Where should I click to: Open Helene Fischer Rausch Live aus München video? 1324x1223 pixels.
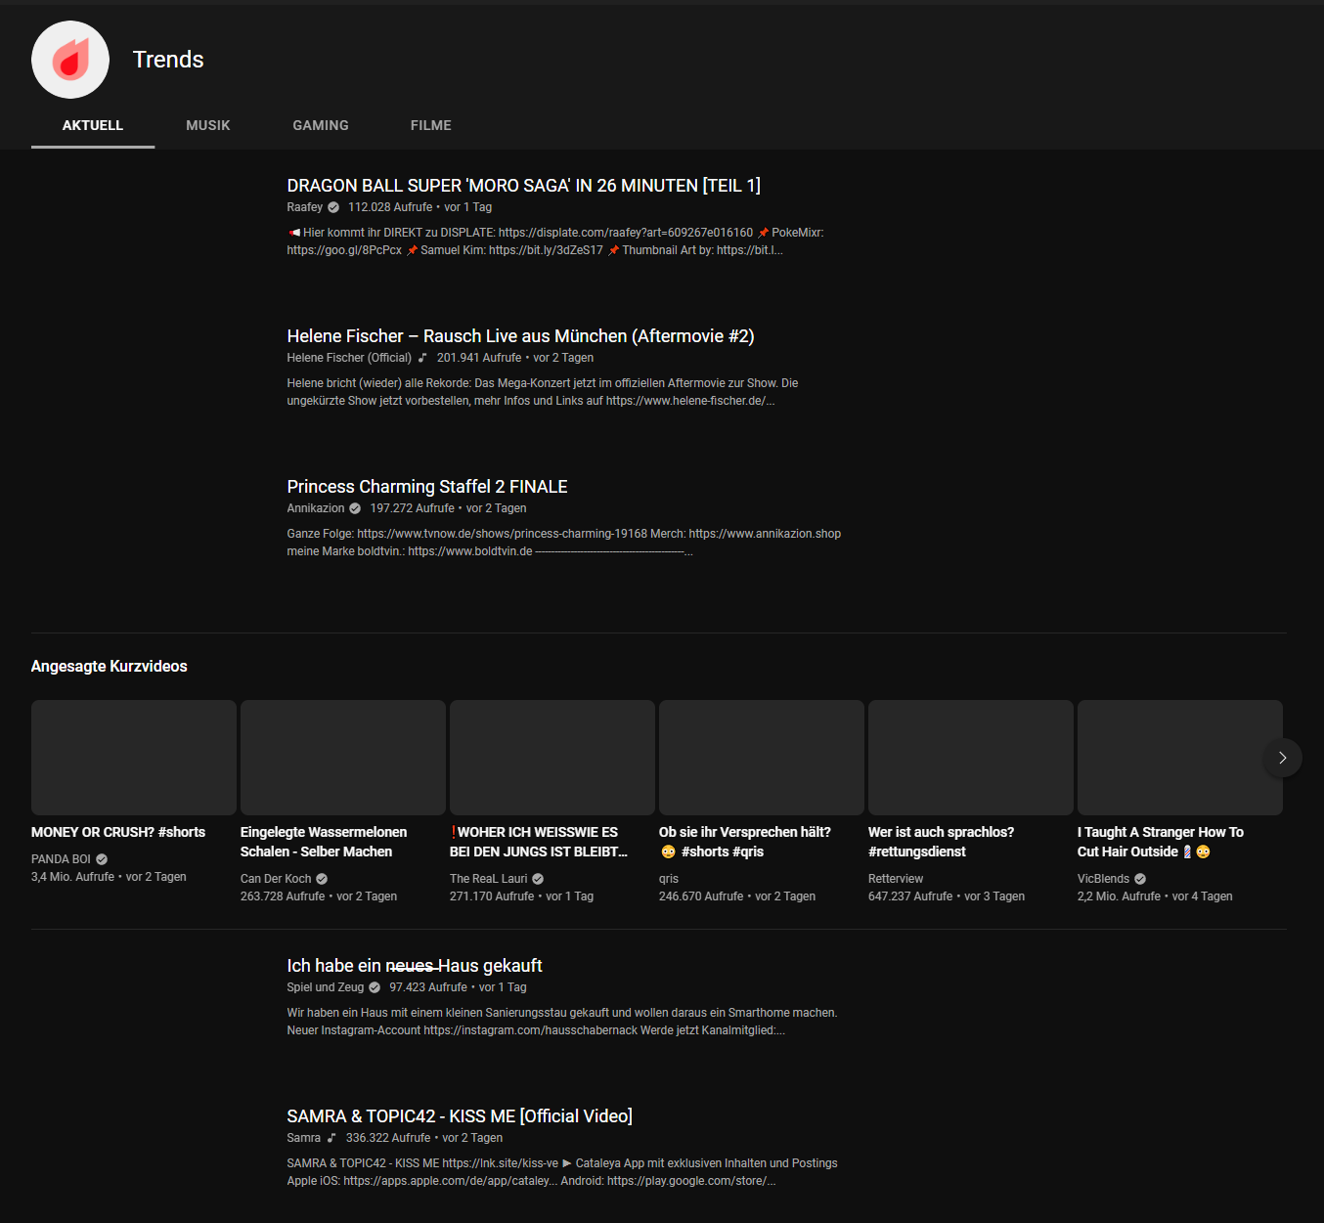[520, 336]
